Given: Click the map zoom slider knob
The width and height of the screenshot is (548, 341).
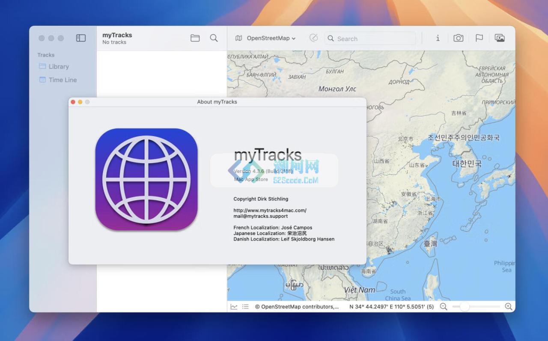Looking at the screenshot, I should coord(465,306).
